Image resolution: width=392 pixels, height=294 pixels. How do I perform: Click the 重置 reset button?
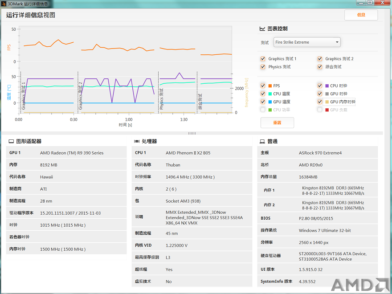coord(277,123)
